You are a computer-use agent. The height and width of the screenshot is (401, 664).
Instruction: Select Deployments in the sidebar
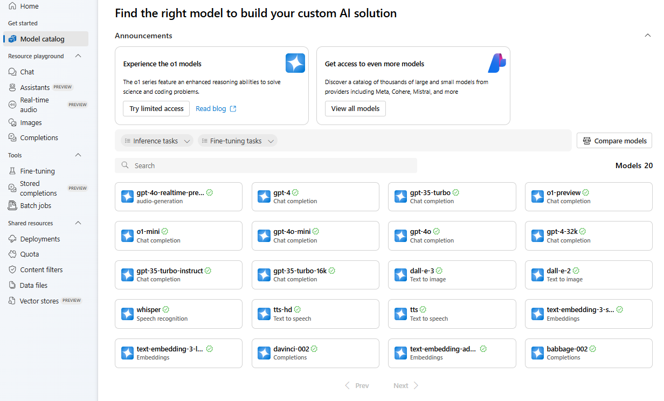coord(40,239)
